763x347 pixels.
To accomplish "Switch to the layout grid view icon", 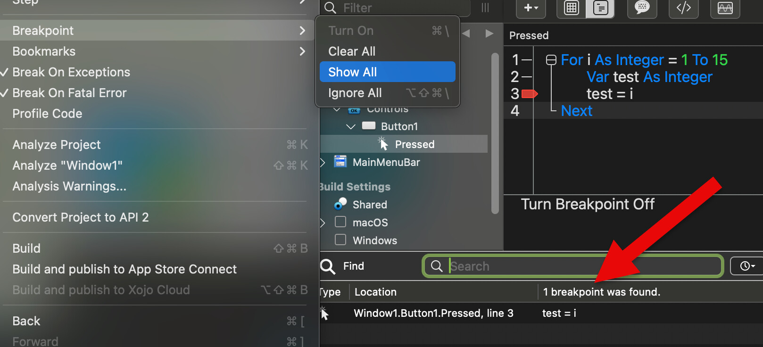I will (572, 8).
